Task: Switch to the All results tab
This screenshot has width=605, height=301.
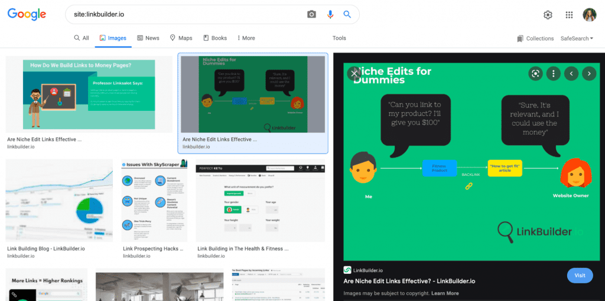Action: point(82,38)
